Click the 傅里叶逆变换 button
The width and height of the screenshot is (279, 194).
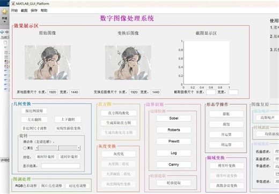click(x=226, y=176)
